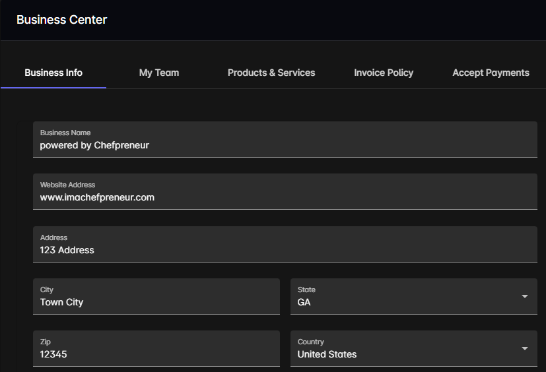Screen dimensions: 546x372
Task: Click the City field with Town City
Action: point(156,296)
